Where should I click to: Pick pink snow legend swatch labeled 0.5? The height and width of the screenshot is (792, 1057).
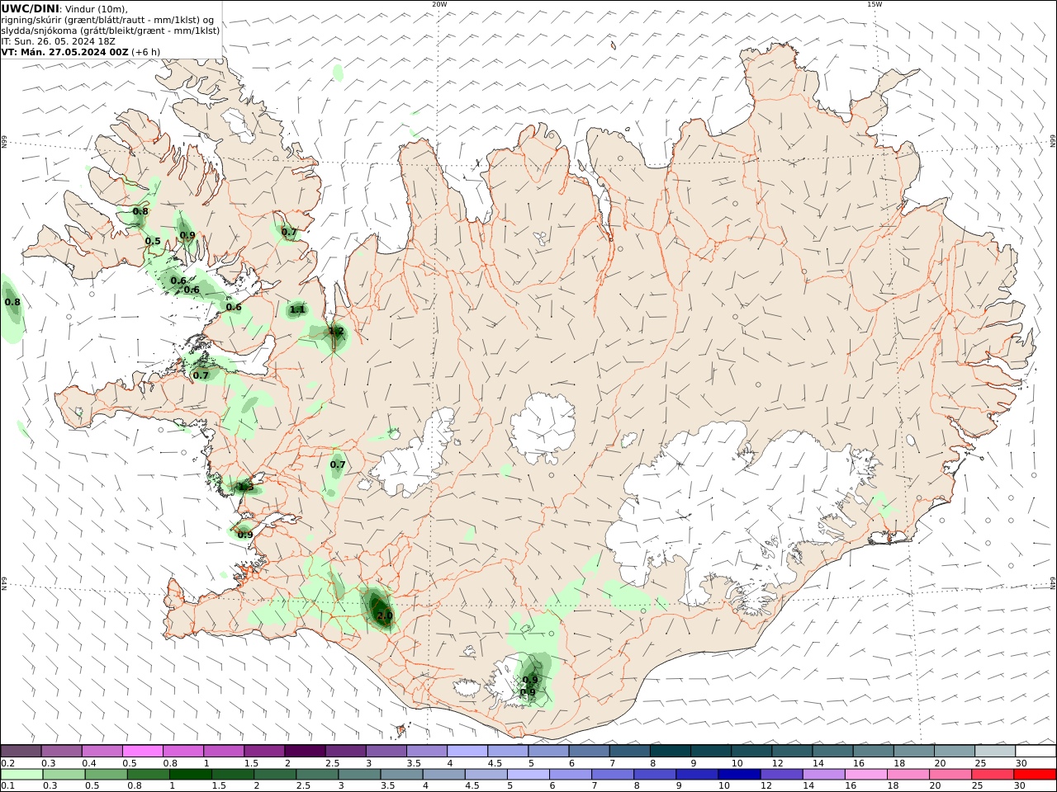(143, 752)
